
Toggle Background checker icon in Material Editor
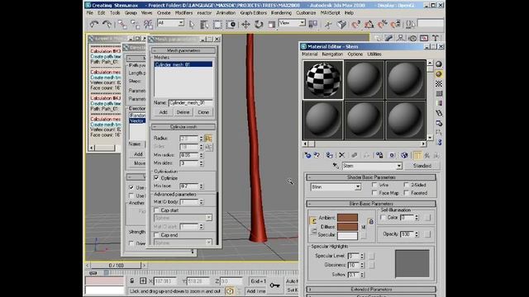point(439,83)
